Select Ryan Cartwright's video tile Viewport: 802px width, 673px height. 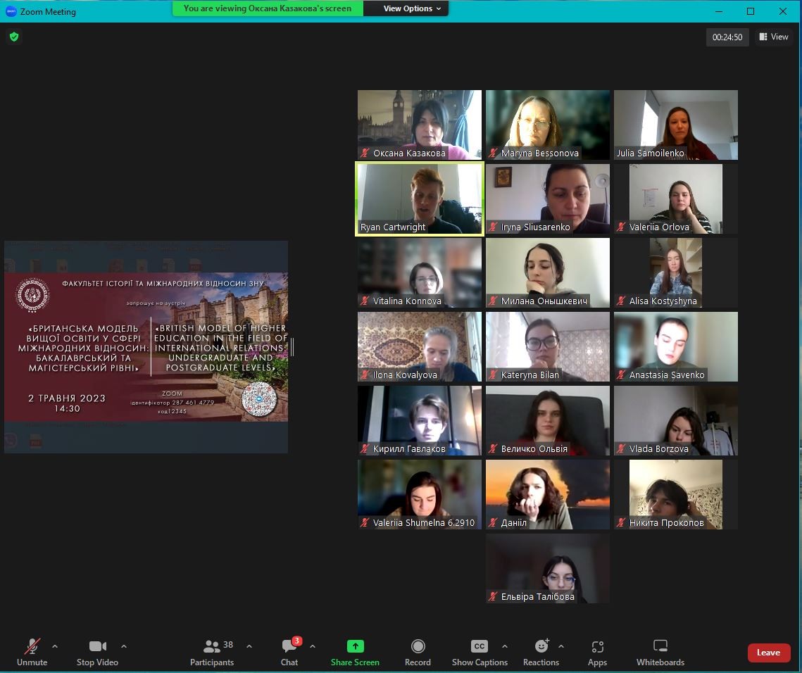point(420,199)
